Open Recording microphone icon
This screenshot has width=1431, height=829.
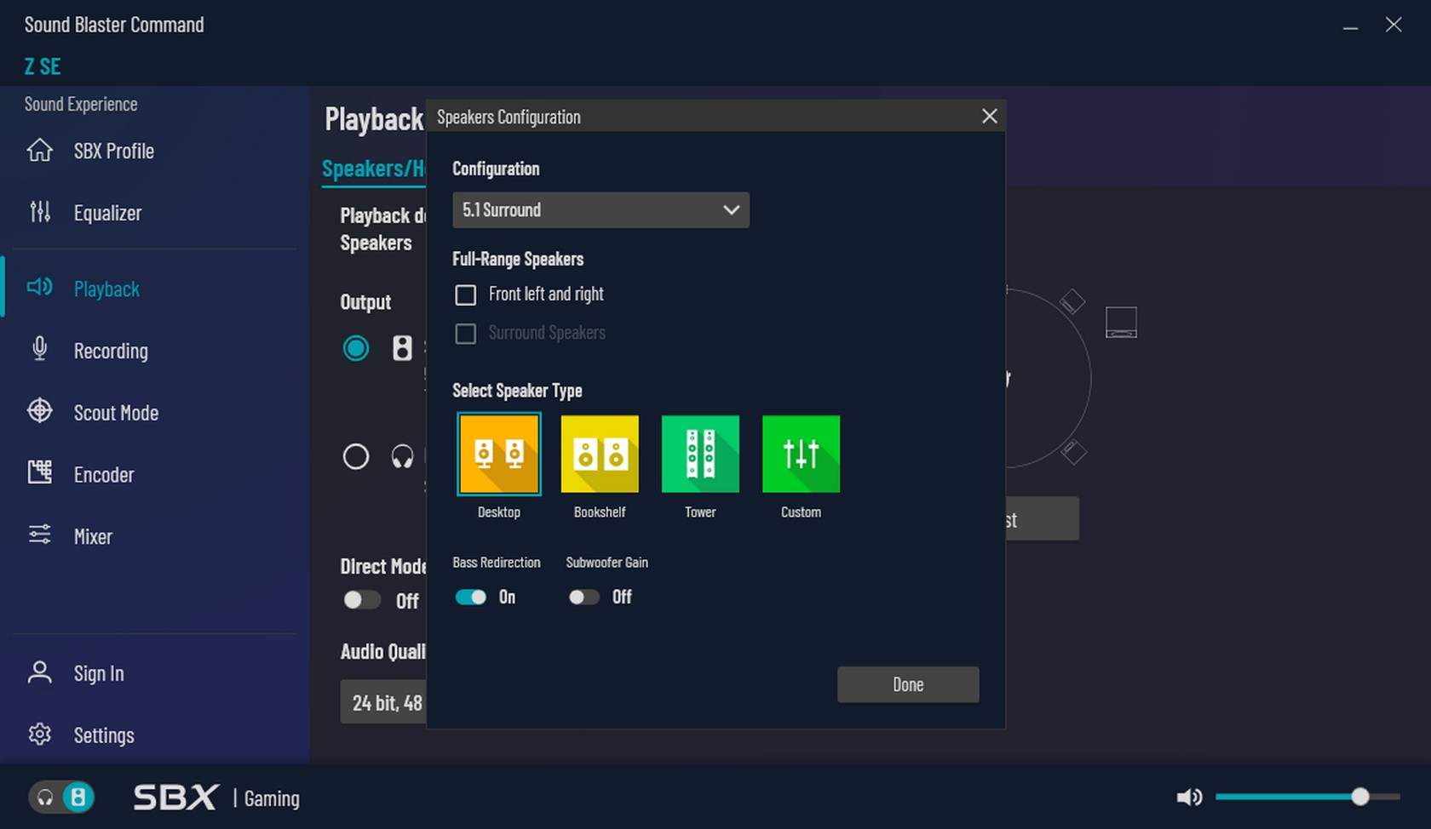pyautogui.click(x=39, y=349)
